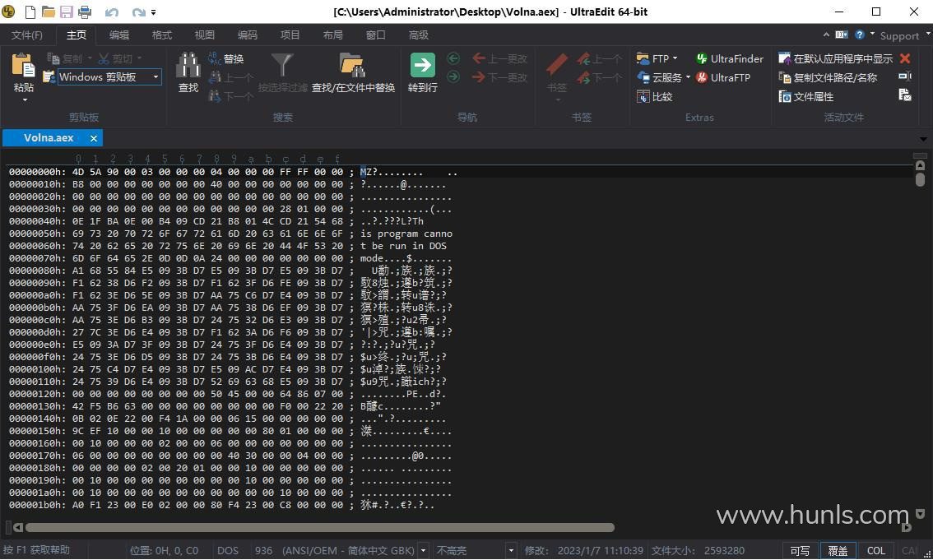Screen dimensions: 933x560
Task: Open the file tabs list dropdown arrow
Action: (923, 139)
